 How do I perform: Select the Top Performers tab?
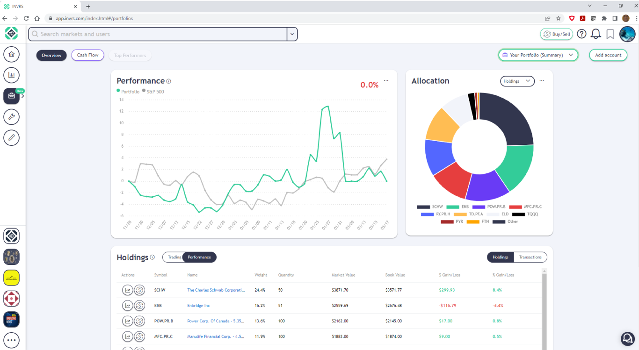point(130,55)
